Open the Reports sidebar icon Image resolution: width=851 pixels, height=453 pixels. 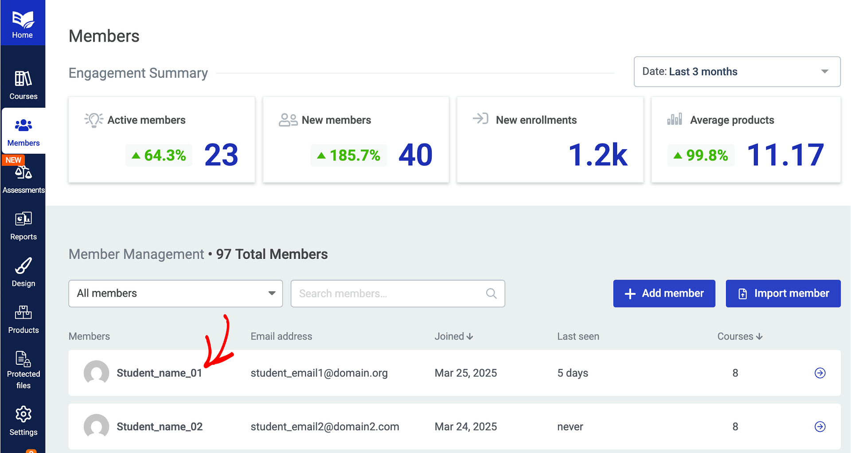click(23, 219)
